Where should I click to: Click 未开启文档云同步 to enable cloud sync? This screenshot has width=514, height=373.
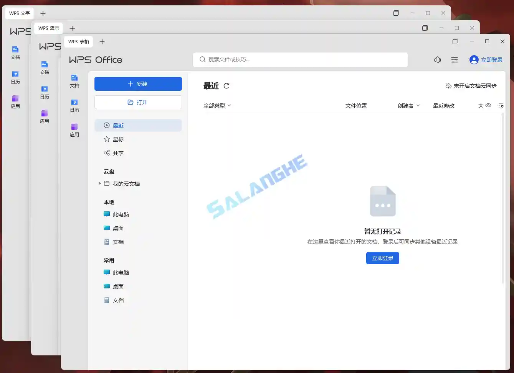pyautogui.click(x=471, y=86)
